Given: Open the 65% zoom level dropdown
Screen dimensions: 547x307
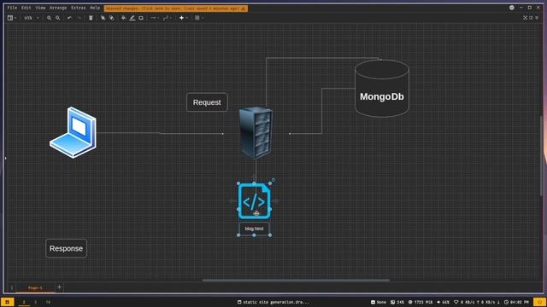Looking at the screenshot, I should (x=32, y=18).
